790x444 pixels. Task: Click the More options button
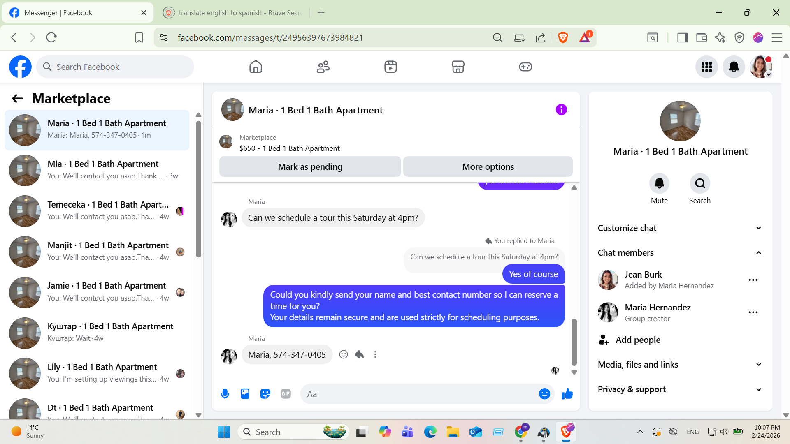(x=488, y=166)
